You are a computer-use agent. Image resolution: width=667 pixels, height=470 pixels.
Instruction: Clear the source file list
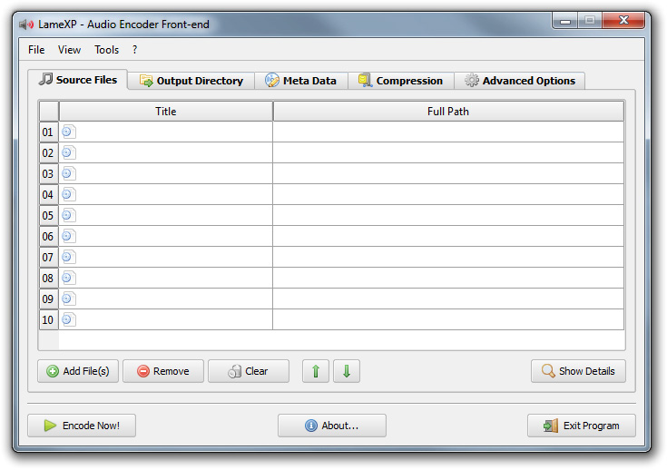point(249,371)
